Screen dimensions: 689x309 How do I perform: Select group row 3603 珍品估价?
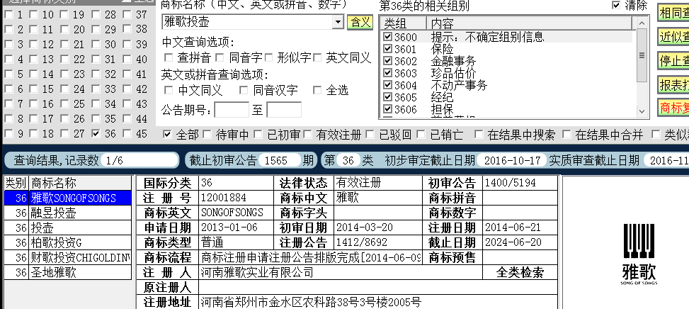coord(508,73)
